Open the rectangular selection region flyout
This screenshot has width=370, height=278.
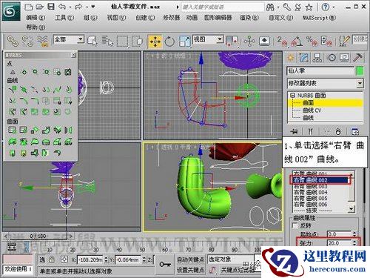(x=122, y=41)
